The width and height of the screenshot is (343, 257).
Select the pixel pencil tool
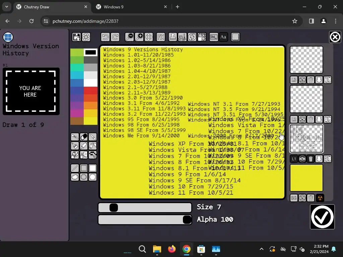93,155
